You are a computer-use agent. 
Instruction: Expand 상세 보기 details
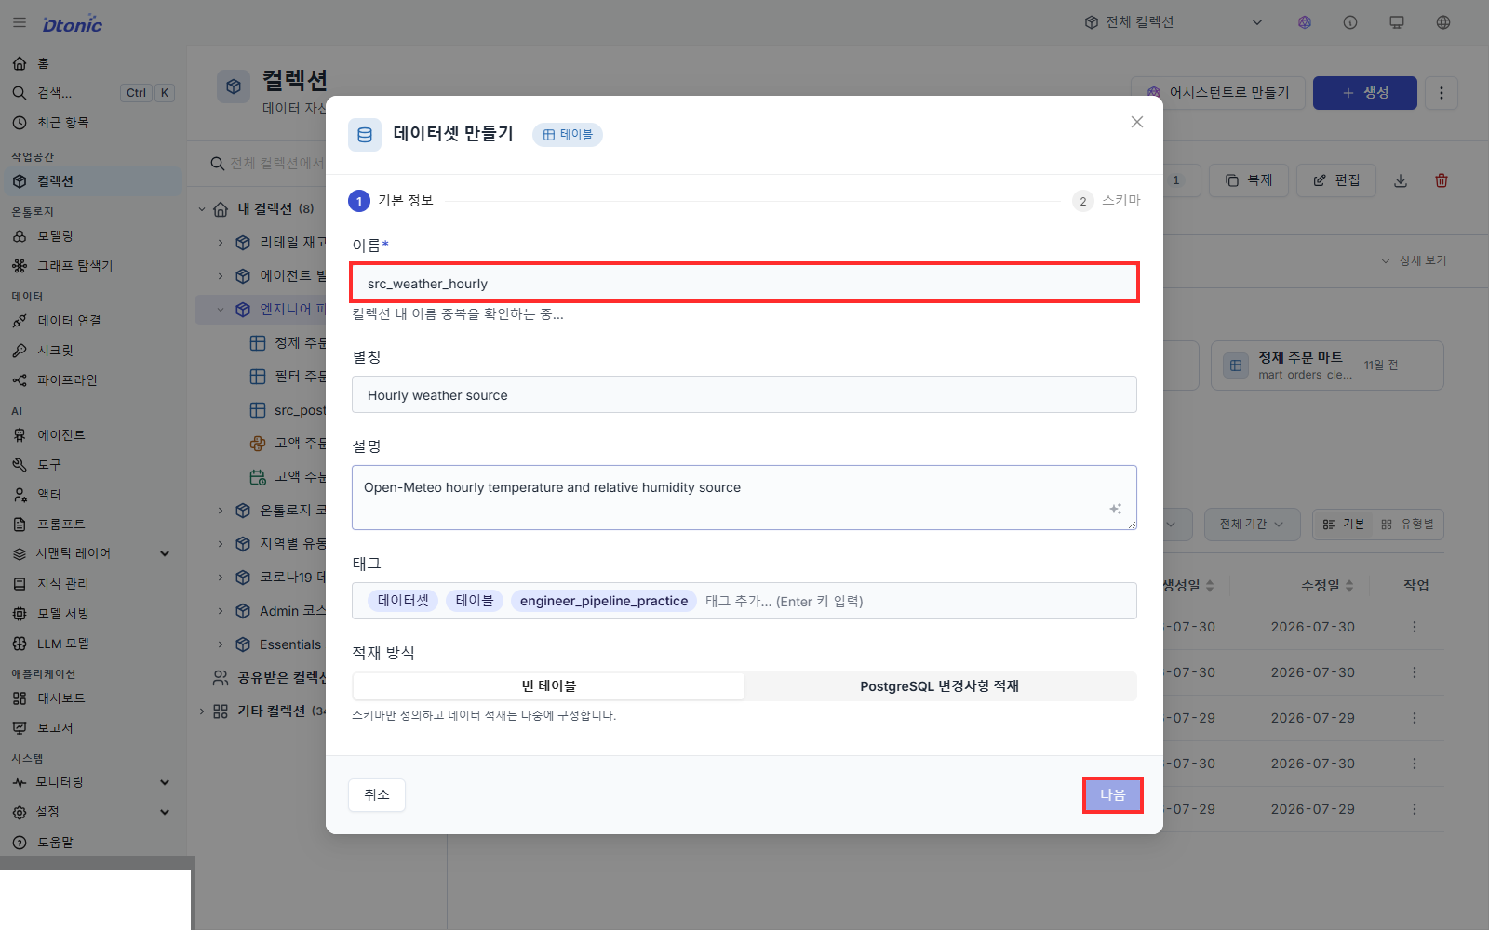pos(1414,261)
